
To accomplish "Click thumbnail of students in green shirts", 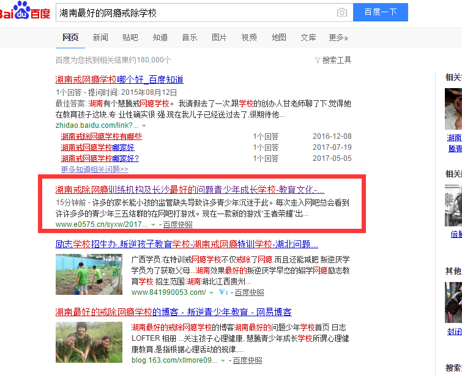I will pos(89,274).
